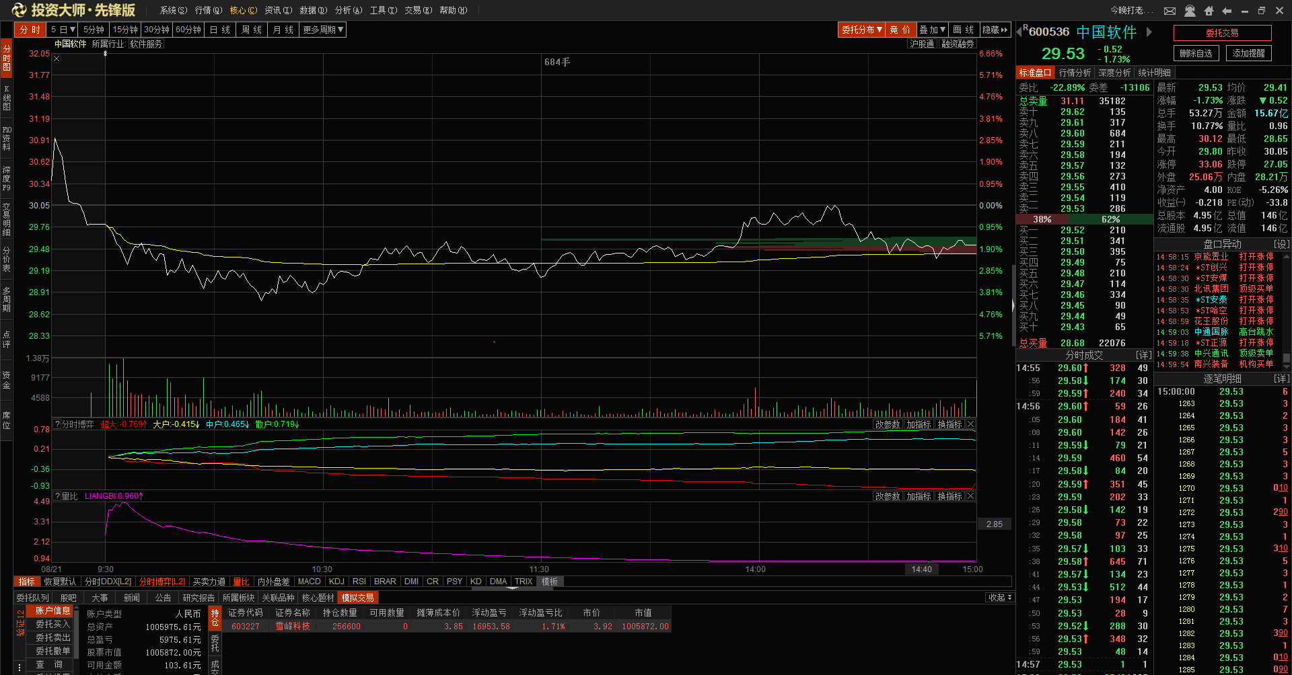The width and height of the screenshot is (1292, 675).
Task: Open 资金 sidebar item
Action: 6,379
